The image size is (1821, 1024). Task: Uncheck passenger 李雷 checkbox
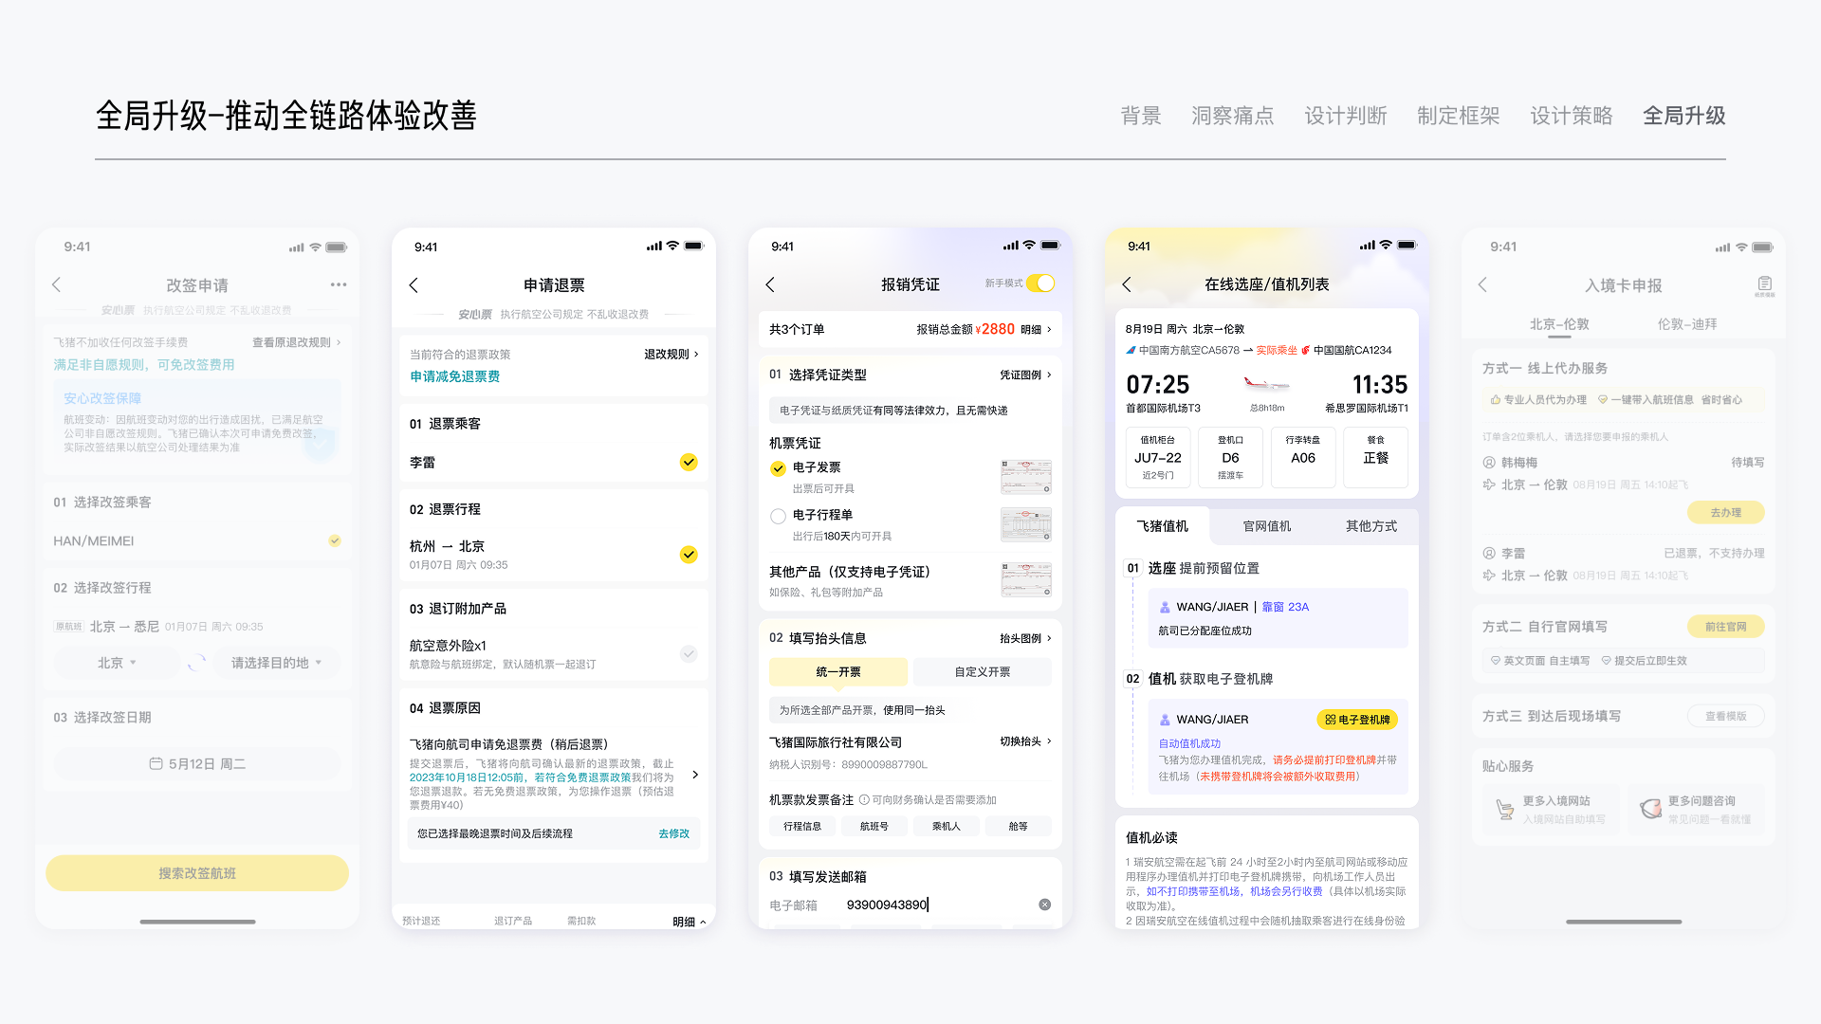[689, 462]
